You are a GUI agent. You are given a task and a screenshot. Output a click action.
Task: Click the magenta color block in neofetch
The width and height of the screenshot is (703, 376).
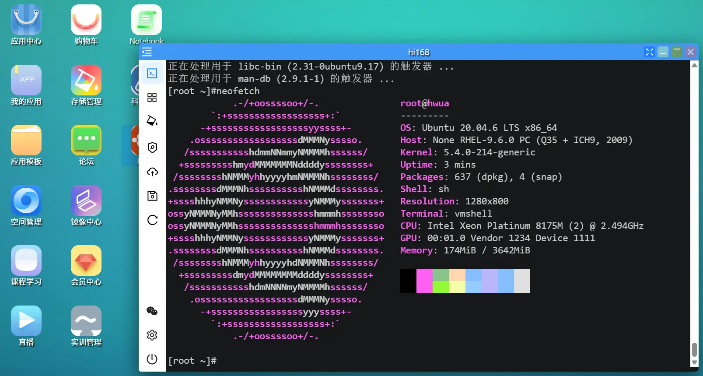(424, 281)
